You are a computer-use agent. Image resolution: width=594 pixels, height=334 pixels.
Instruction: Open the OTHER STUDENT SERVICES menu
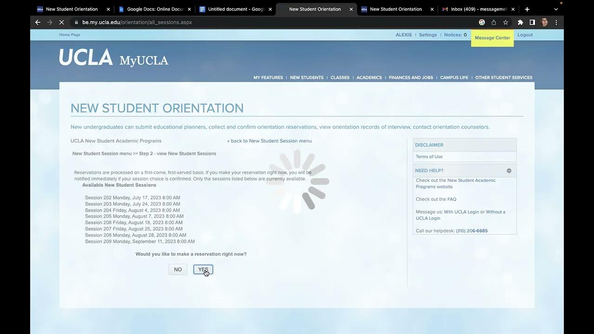pyautogui.click(x=504, y=77)
